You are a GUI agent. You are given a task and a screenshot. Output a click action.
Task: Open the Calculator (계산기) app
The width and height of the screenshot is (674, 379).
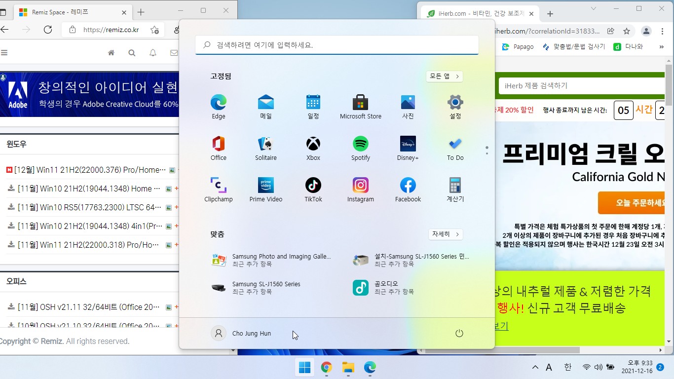(455, 190)
